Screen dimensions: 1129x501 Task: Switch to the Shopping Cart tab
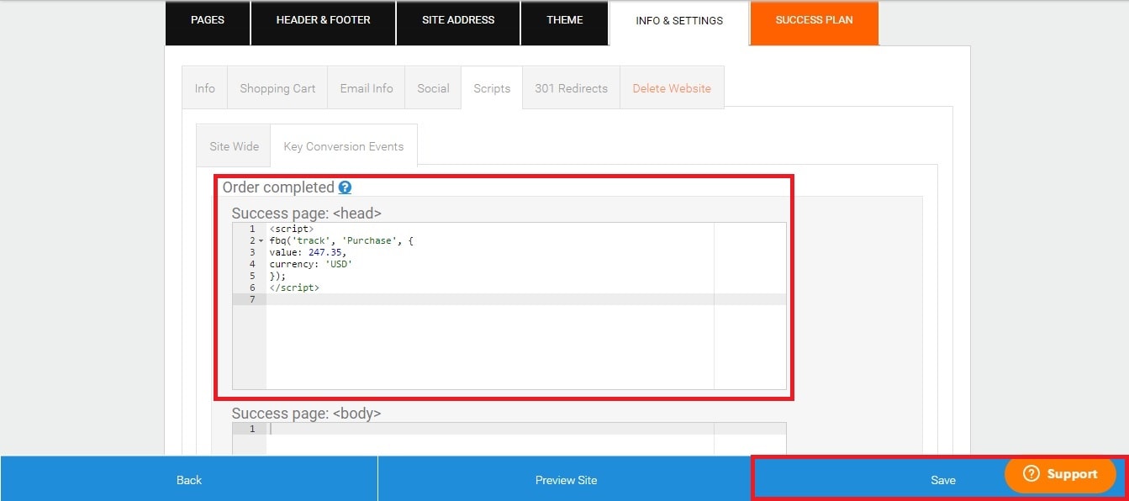(x=277, y=87)
